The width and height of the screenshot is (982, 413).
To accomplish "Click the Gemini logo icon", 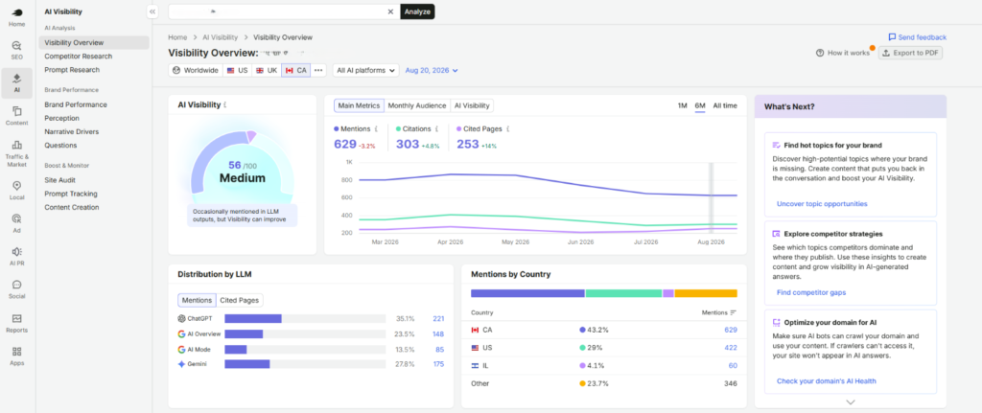I will point(181,363).
